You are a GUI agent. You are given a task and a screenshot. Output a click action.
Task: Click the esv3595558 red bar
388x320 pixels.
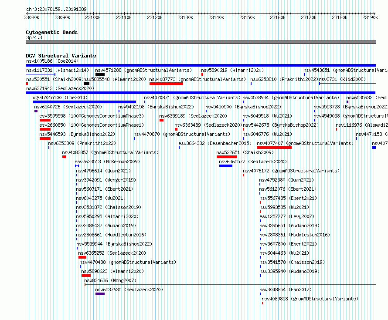(x=45, y=120)
